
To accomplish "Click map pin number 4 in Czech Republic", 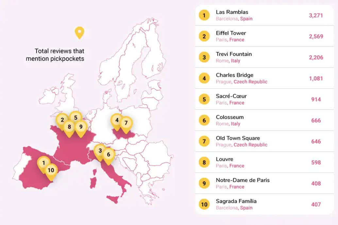I will [x=117, y=120].
